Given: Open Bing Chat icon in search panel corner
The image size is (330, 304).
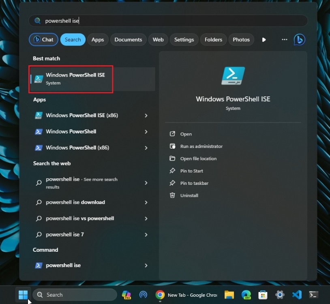Looking at the screenshot, I should [x=299, y=39].
